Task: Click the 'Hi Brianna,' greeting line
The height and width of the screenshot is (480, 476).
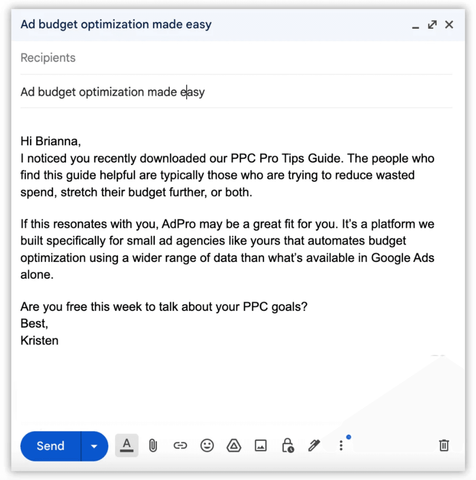Action: point(51,141)
